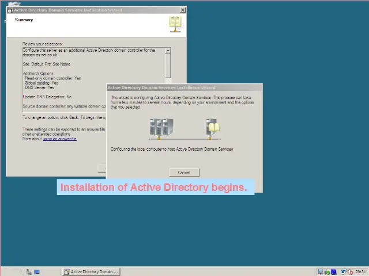Screen dimensions: 369x276
Task: Click the server-with-book icon in the progress dialog
Action: [213, 128]
